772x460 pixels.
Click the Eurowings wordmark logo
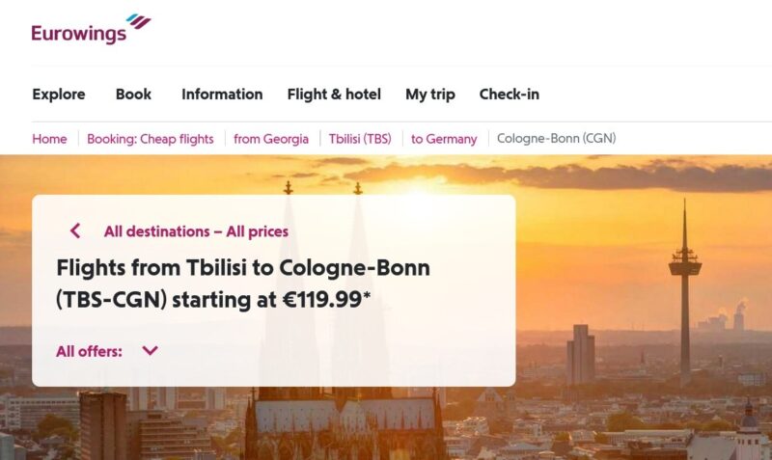tap(78, 35)
